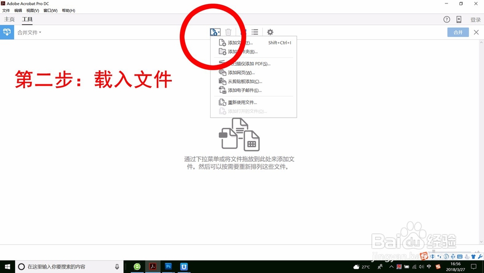
Task: Click the add folder icon in menu
Action: click(x=222, y=52)
